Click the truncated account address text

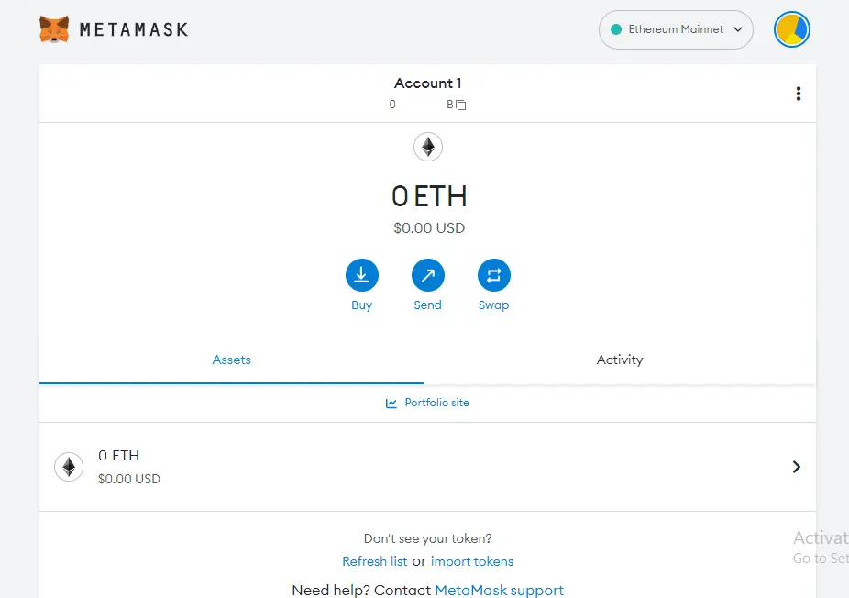421,105
